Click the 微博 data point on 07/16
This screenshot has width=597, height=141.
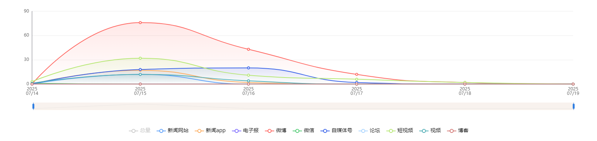tap(248, 49)
